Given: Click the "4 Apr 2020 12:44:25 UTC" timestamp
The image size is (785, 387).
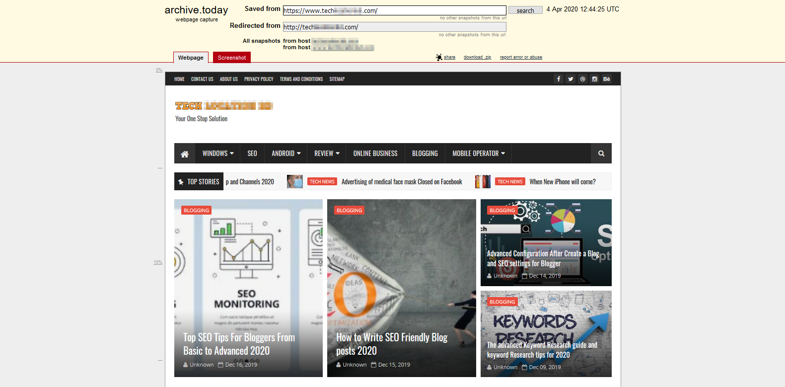Looking at the screenshot, I should click(x=583, y=9).
